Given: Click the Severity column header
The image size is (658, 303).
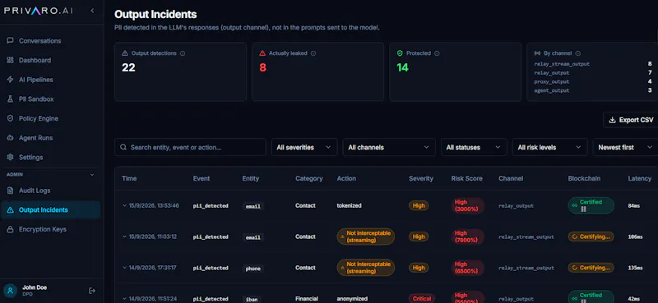Looking at the screenshot, I should (x=421, y=178).
